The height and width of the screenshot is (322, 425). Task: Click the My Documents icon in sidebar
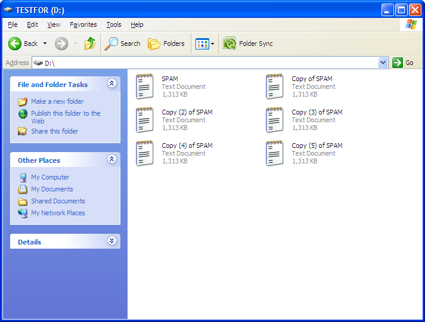(x=23, y=189)
